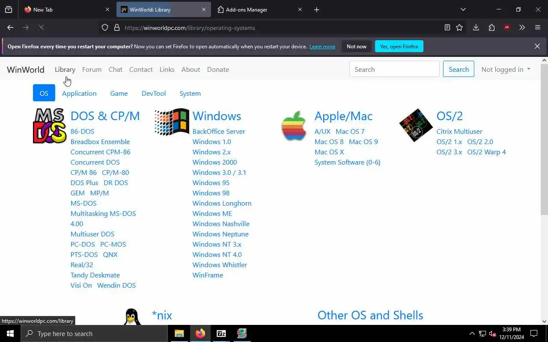Open File Explorer from the taskbar

click(x=179, y=333)
